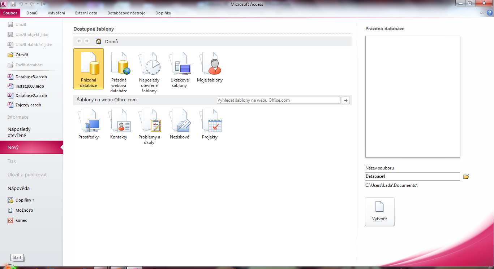The height and width of the screenshot is (269, 494).
Task: Switch to the Doplňky ribbon tab
Action: tap(163, 13)
